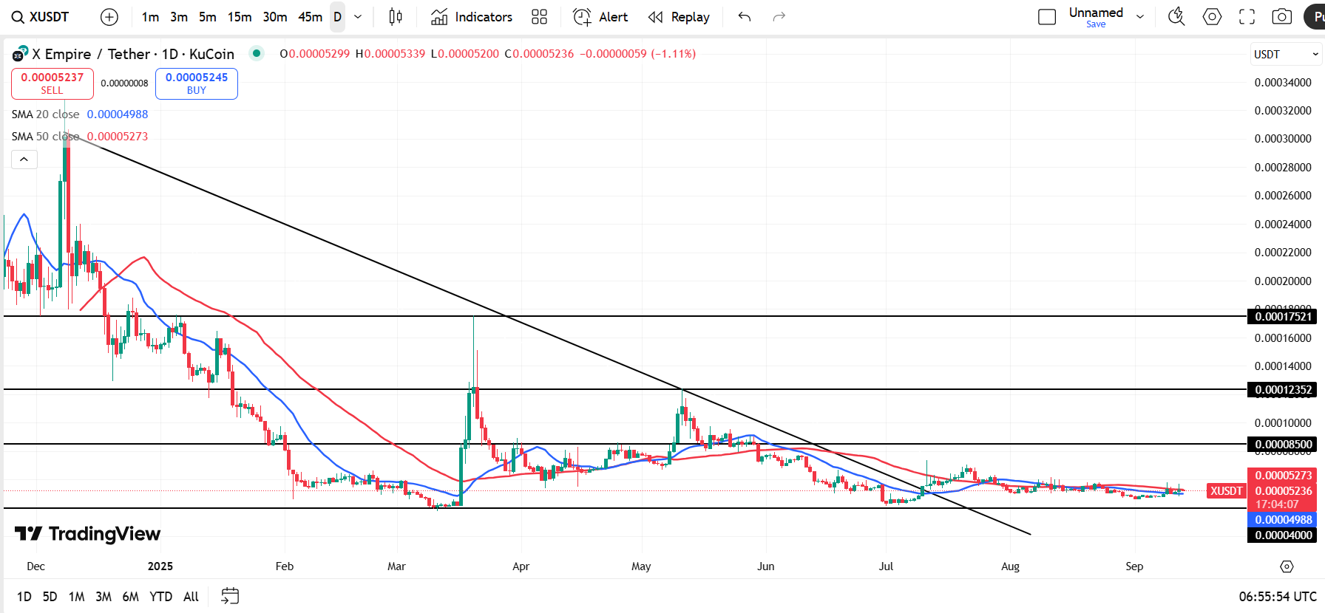1325x613 pixels.
Task: Select the 15m timeframe
Action: coord(240,17)
